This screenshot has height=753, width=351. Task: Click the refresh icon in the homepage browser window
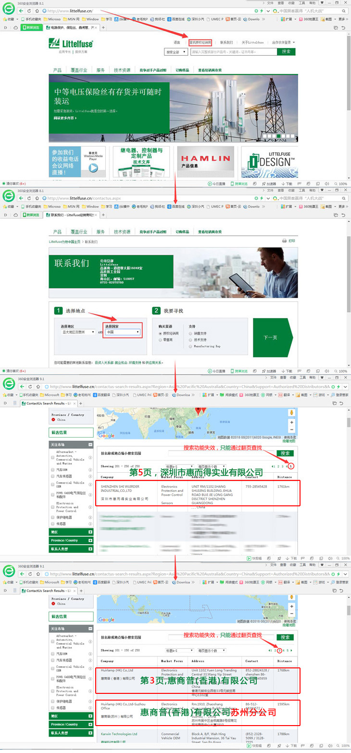pos(30,11)
